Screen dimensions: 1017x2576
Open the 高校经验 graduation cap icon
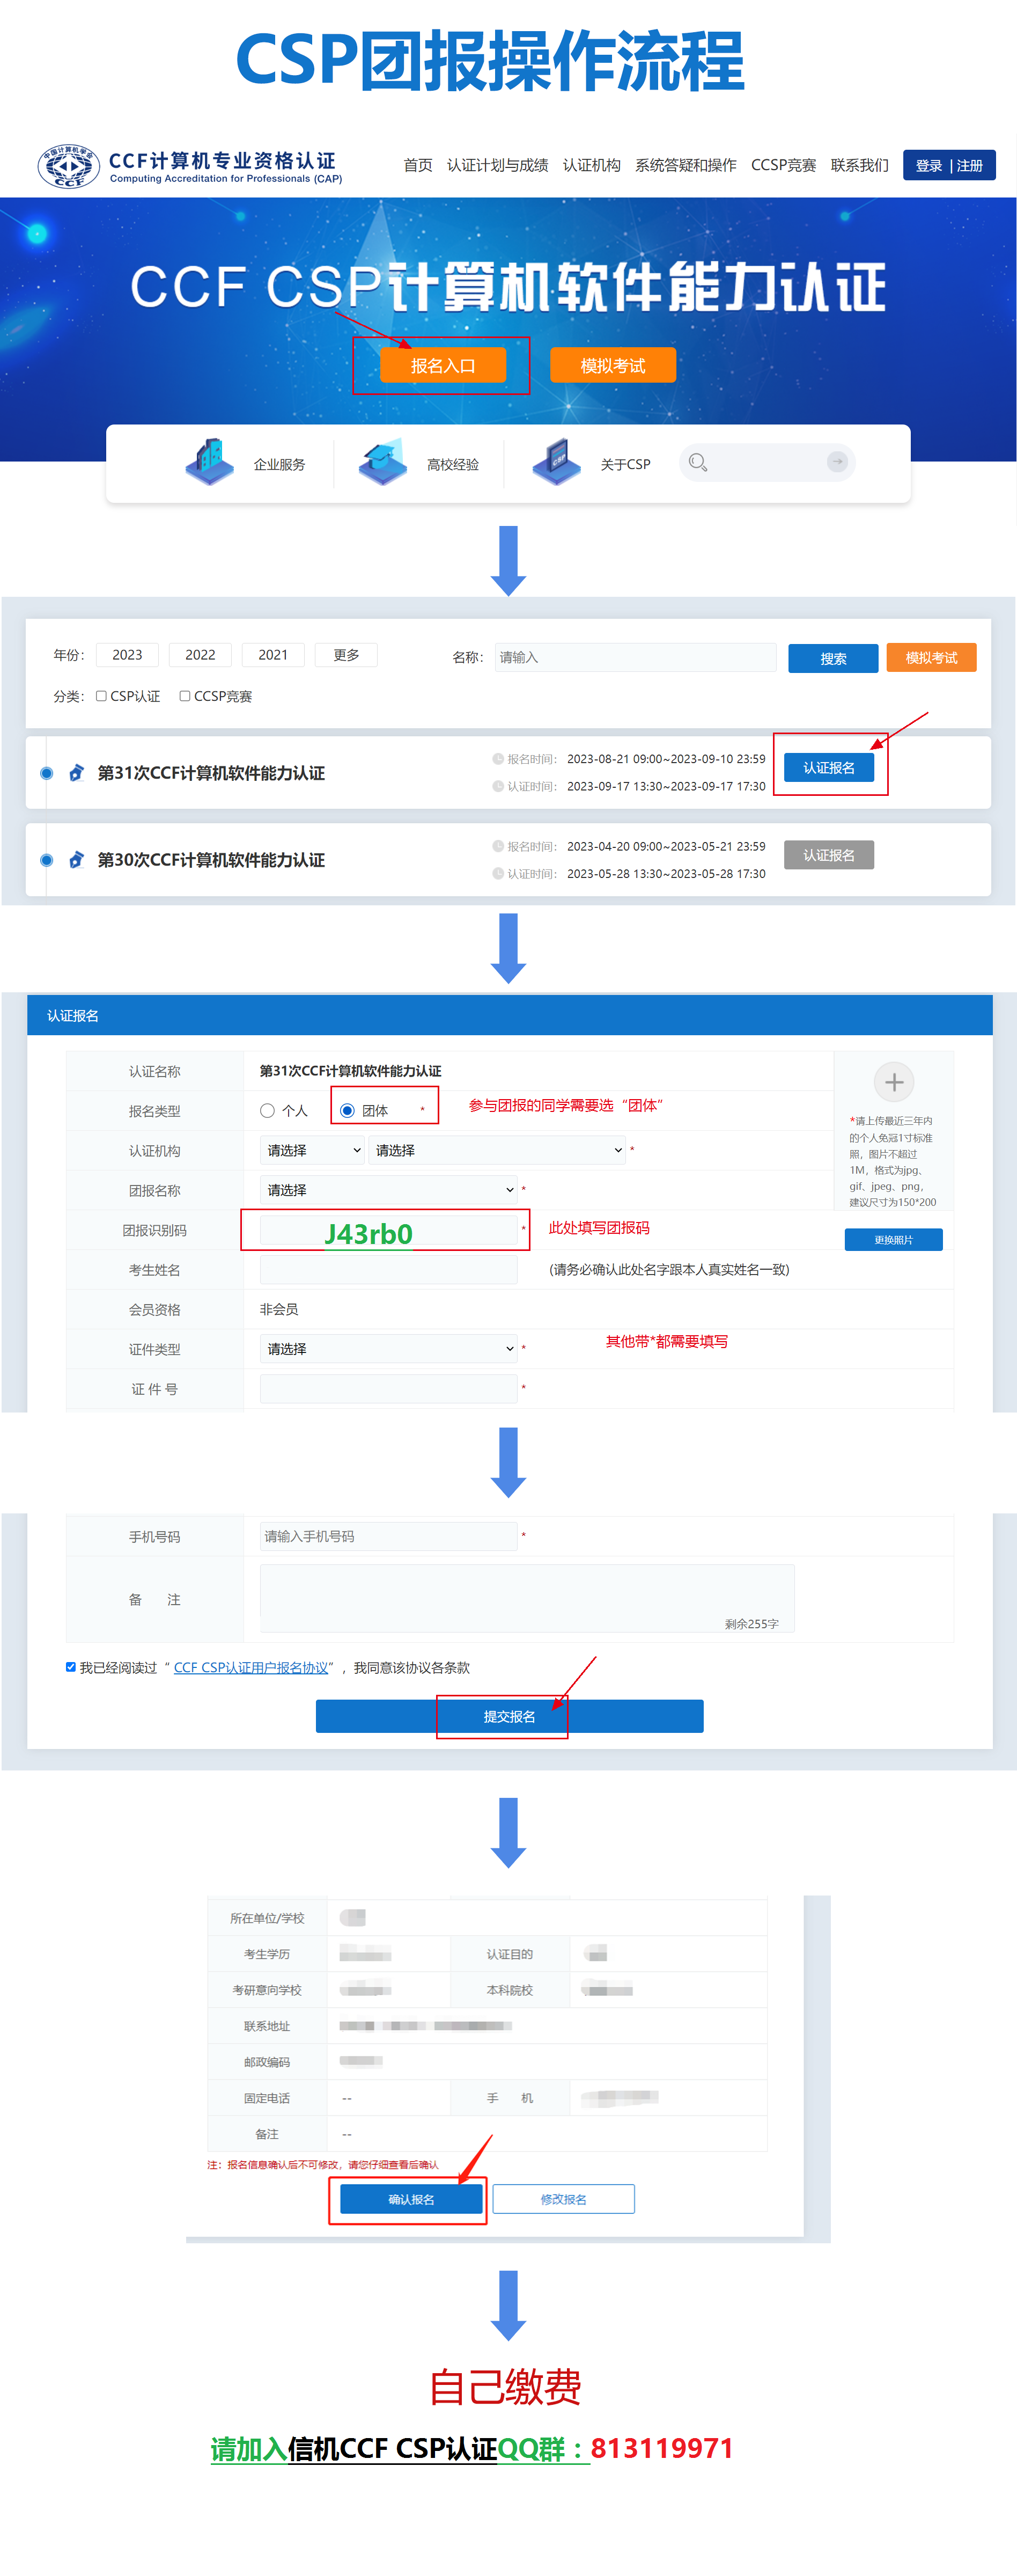[x=382, y=463]
